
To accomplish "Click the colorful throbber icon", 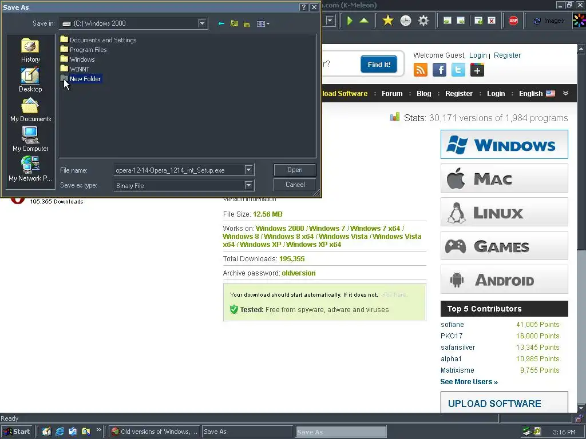I will pyautogui.click(x=579, y=21).
